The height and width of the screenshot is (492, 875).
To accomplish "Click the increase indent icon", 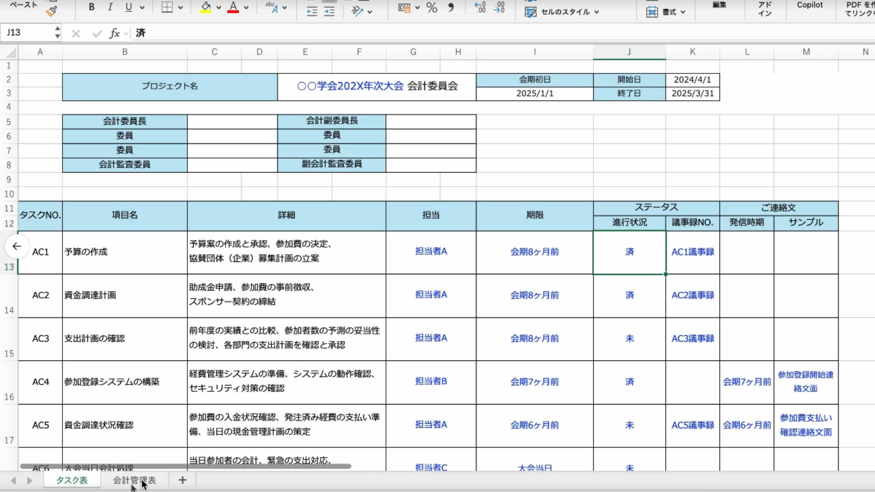I will [329, 11].
